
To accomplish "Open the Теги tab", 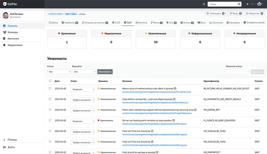I will 171,23.
